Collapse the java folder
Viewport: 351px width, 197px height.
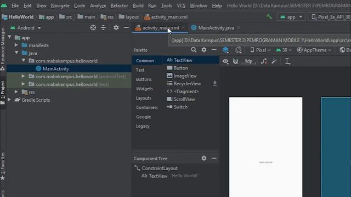pyautogui.click(x=16, y=53)
